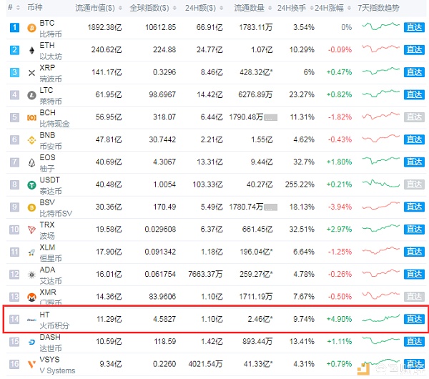429x379 pixels.
Task: Click the USDT 7-day trend chart
Action: 380,183
